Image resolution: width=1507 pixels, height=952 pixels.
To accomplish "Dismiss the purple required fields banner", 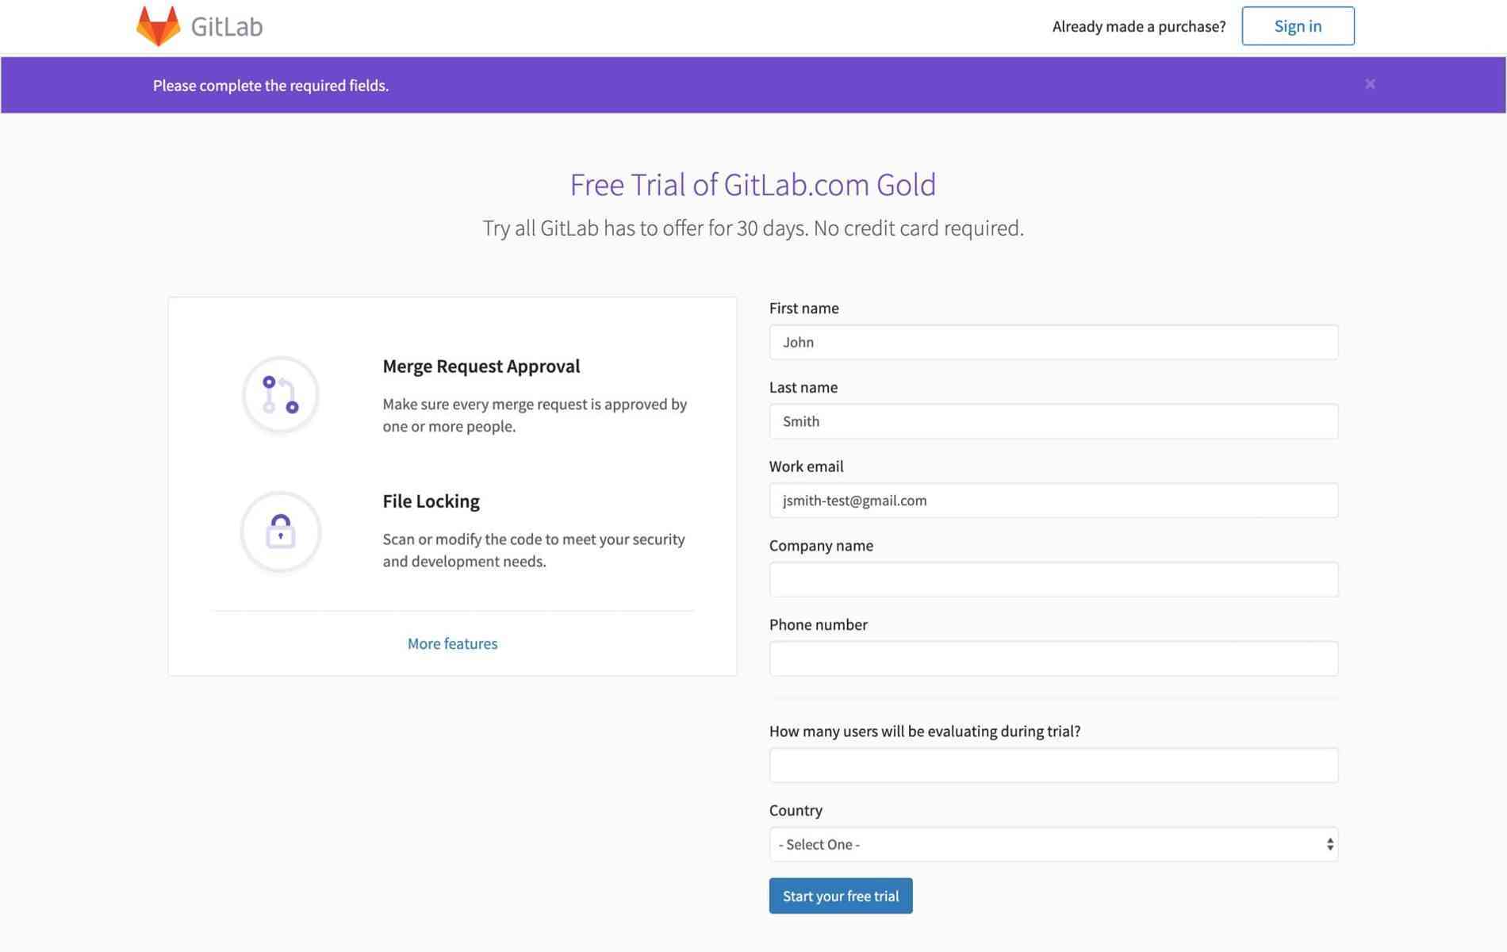I will tap(1370, 83).
